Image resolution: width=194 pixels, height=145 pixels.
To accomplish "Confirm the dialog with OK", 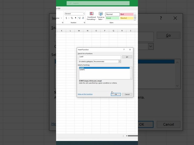I will (116, 94).
